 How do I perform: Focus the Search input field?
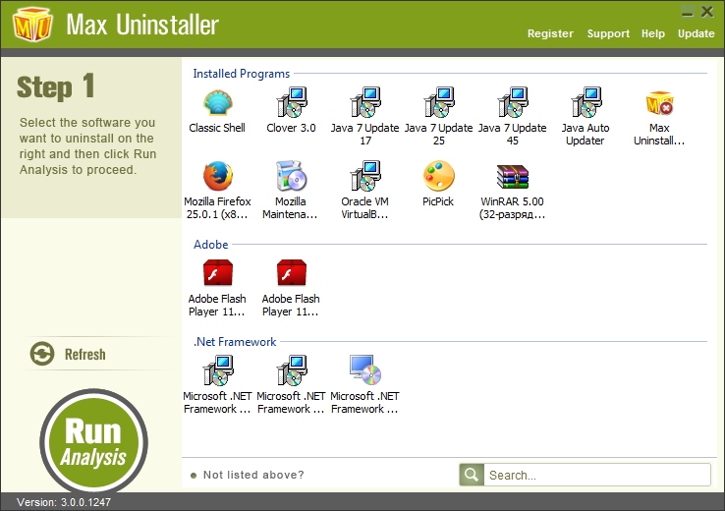coord(596,476)
